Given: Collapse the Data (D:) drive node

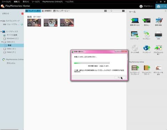Looking at the screenshot, I should pyautogui.click(x=2, y=42).
